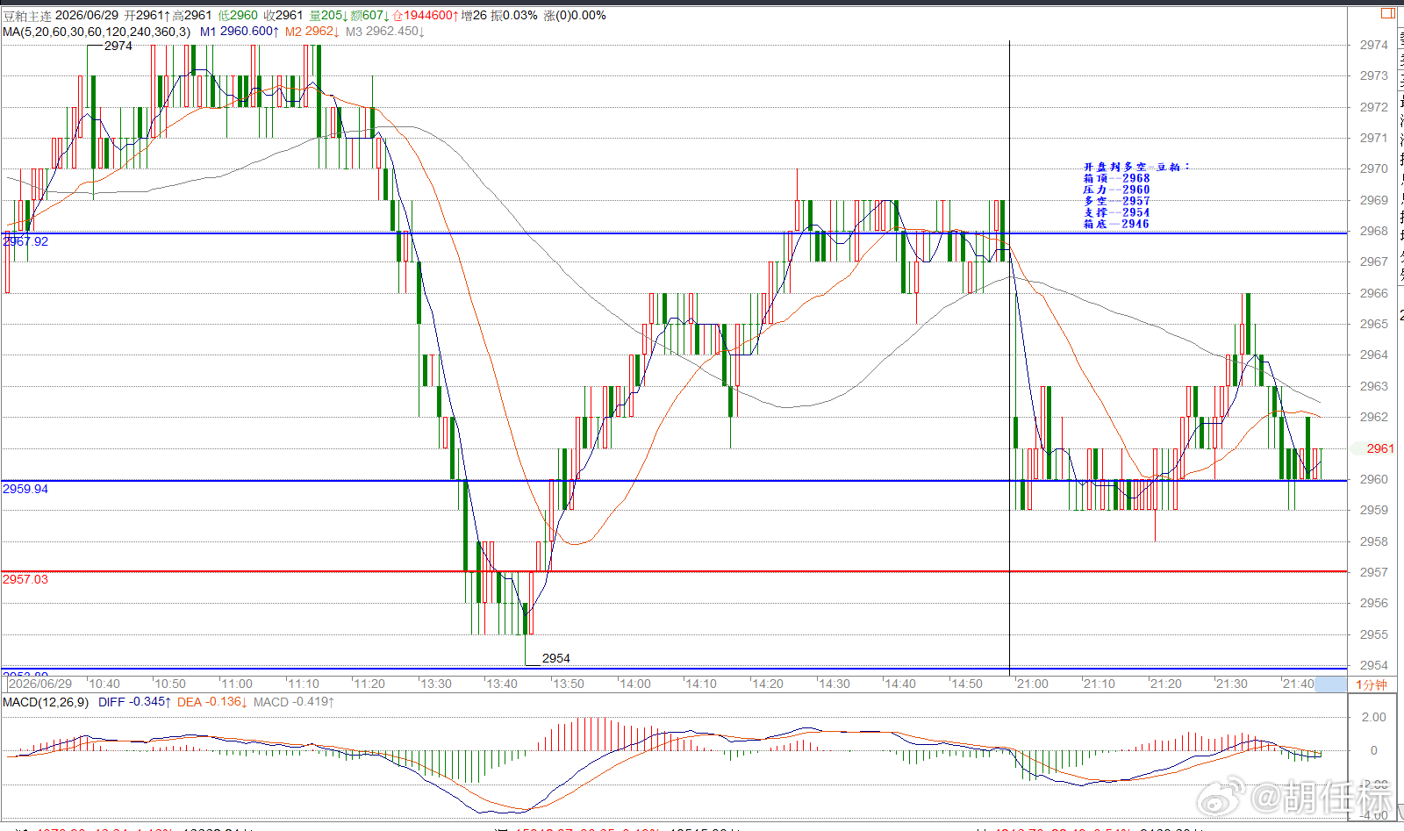Screen dimensions: 1404x831
Task: Click the 14:20 time axis label
Action: tap(768, 684)
